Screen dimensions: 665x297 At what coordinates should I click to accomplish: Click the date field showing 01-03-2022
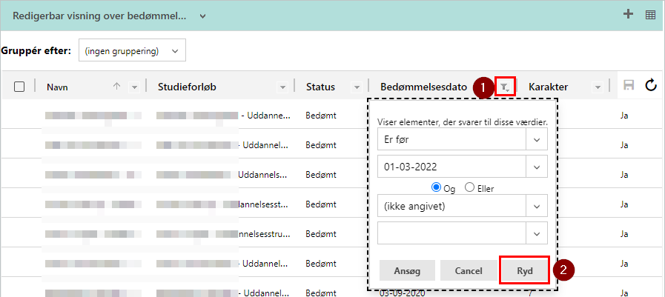451,167
